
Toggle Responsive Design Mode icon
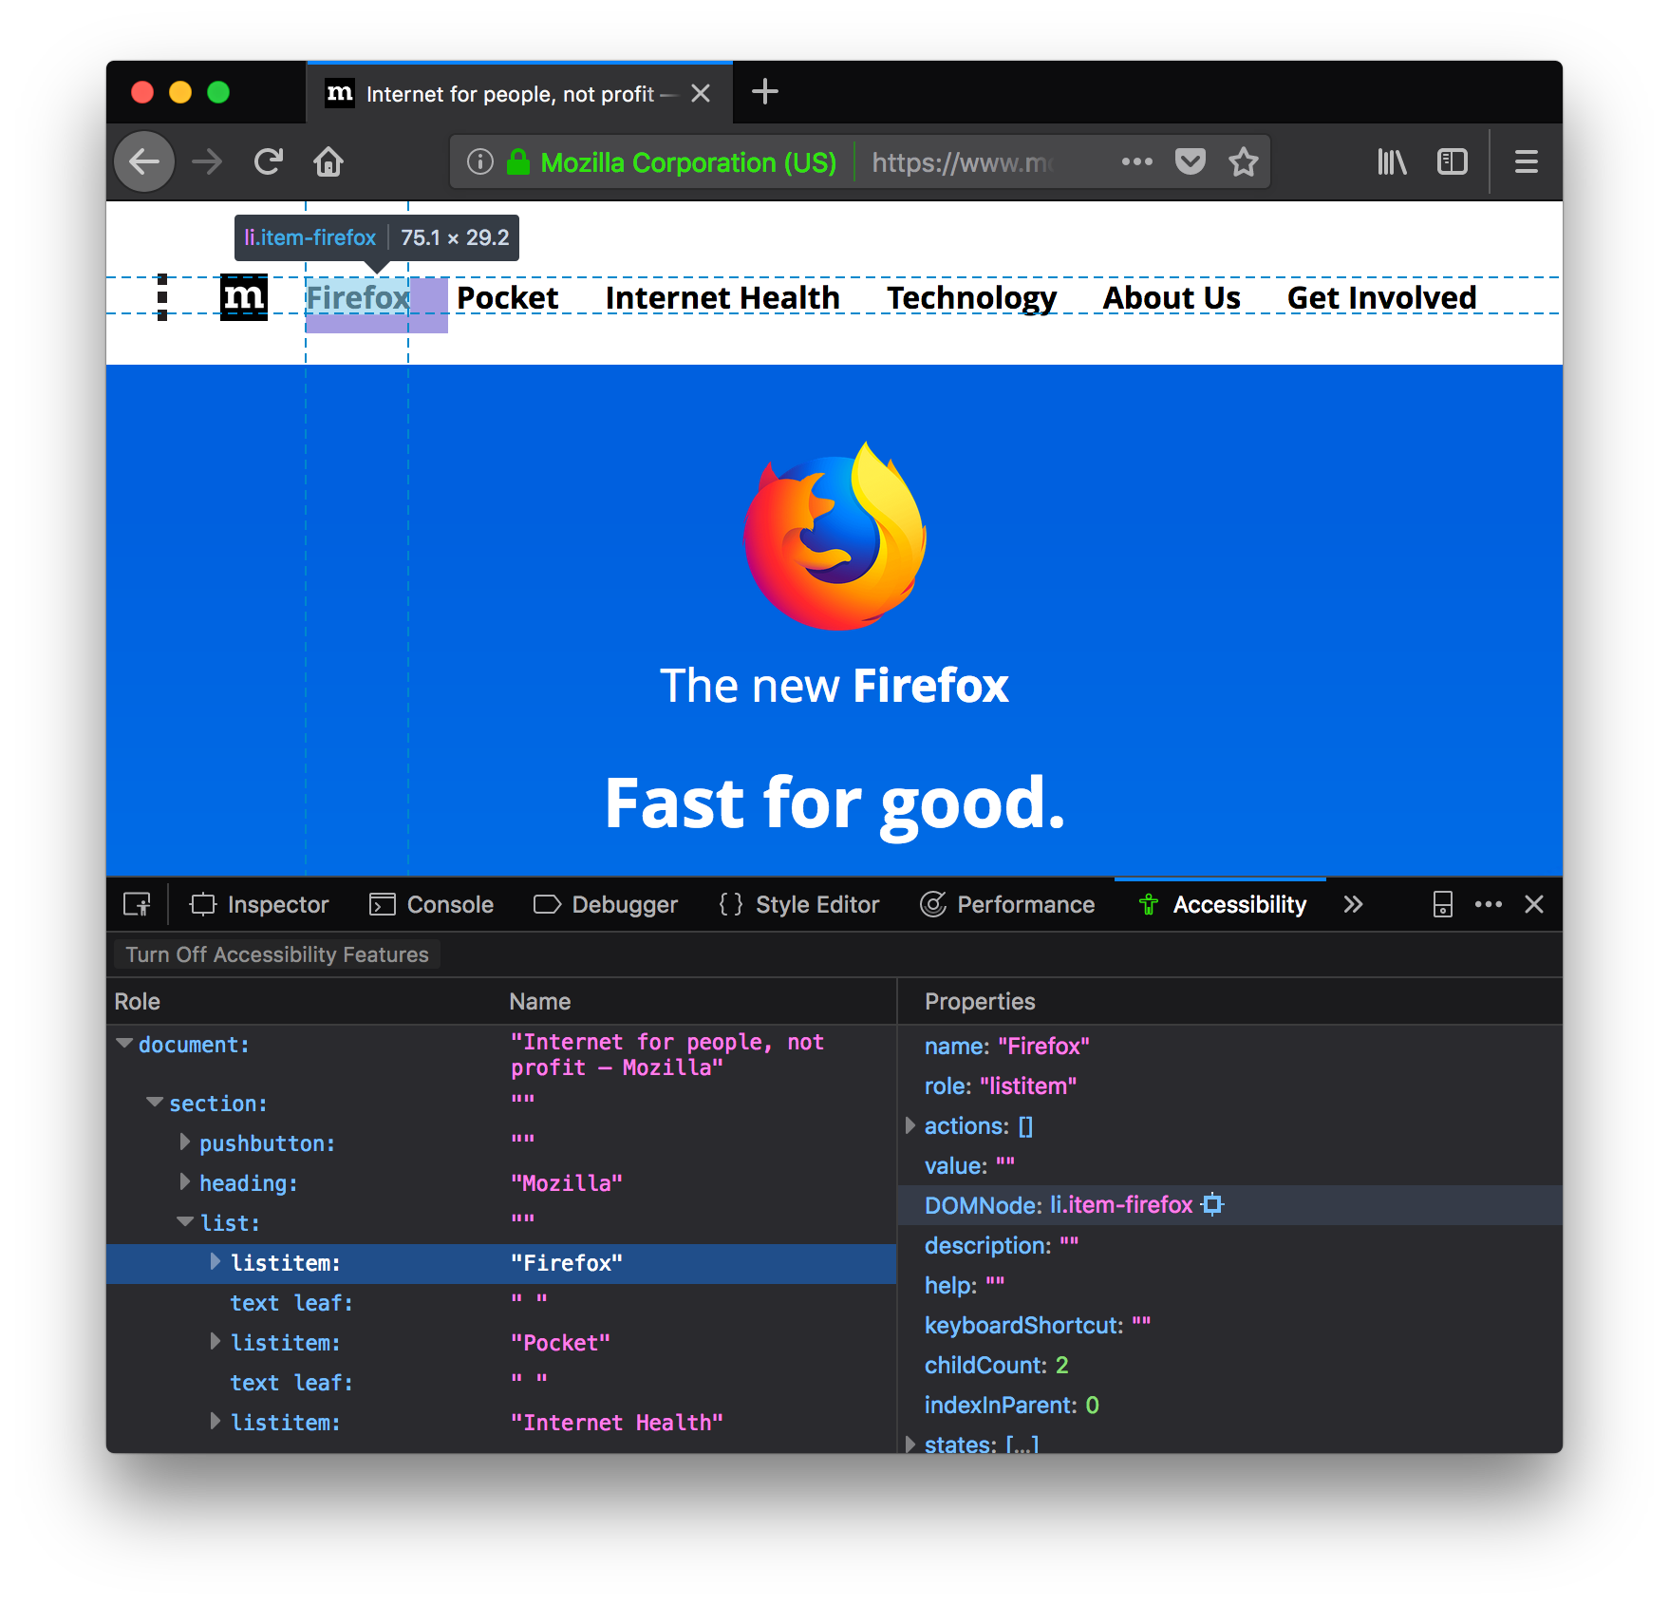coord(1443,904)
